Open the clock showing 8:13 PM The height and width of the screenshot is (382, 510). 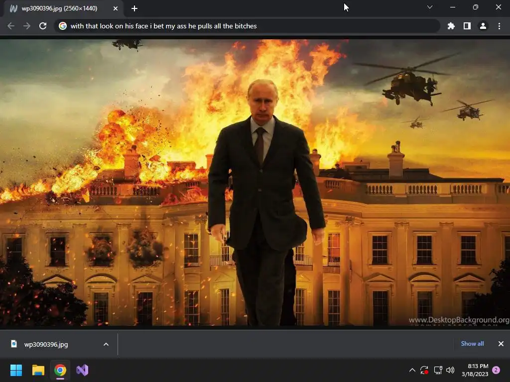click(475, 370)
